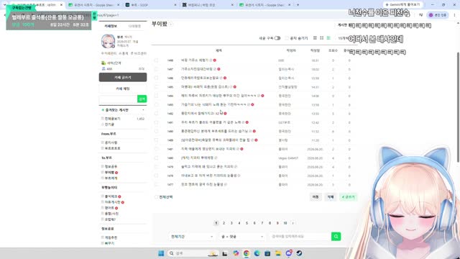Viewport: 460px width, 259px height.
Task: Click the cafe level badge icon in the sidebar
Action: tap(103, 63)
